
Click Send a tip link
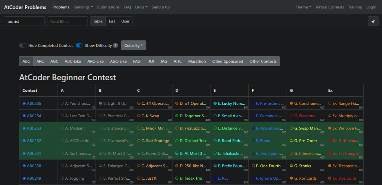tap(161, 7)
